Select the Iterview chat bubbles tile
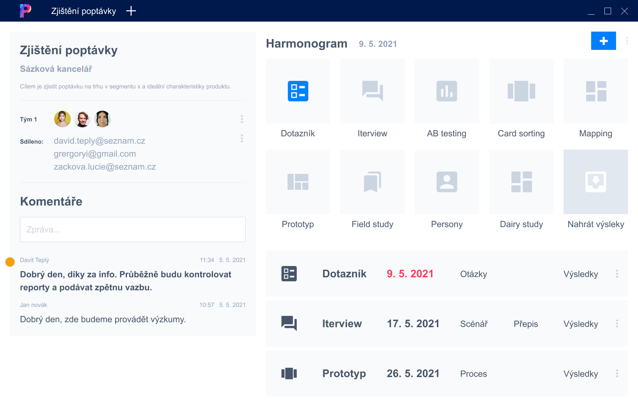 [x=372, y=91]
